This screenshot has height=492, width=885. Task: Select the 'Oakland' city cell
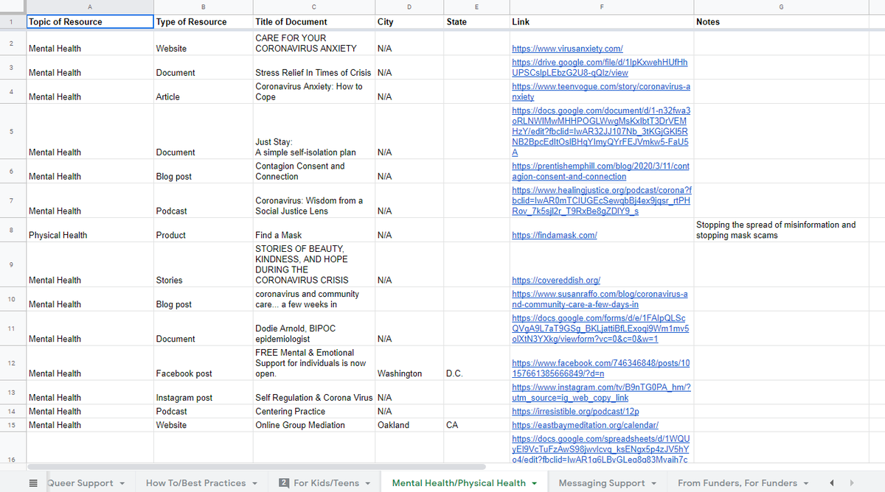tap(409, 425)
